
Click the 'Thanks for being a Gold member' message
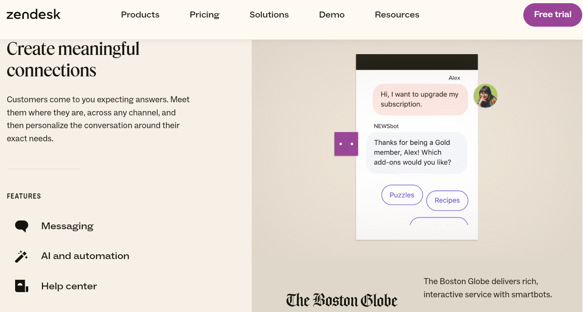(416, 152)
